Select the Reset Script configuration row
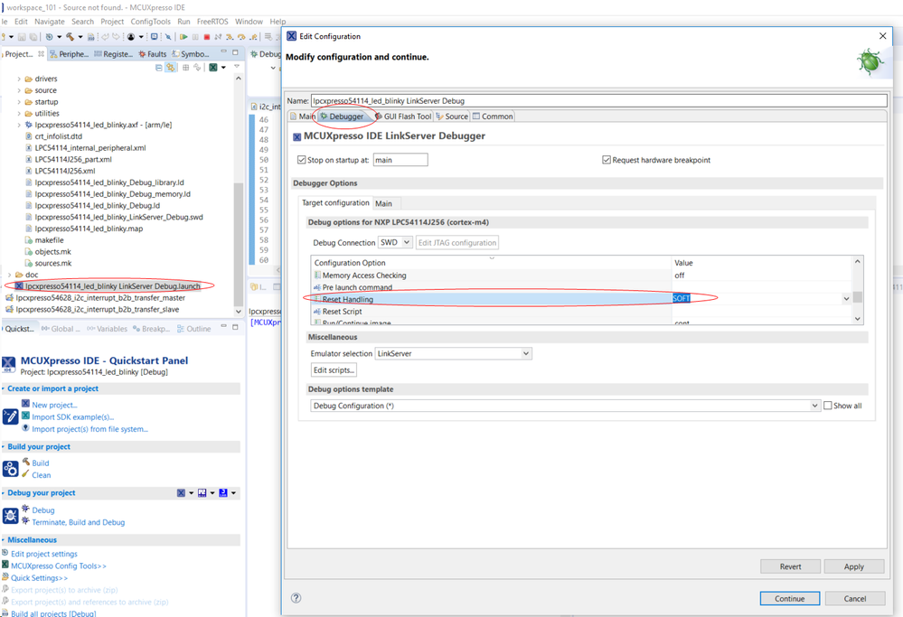The height and width of the screenshot is (617, 903). point(580,312)
